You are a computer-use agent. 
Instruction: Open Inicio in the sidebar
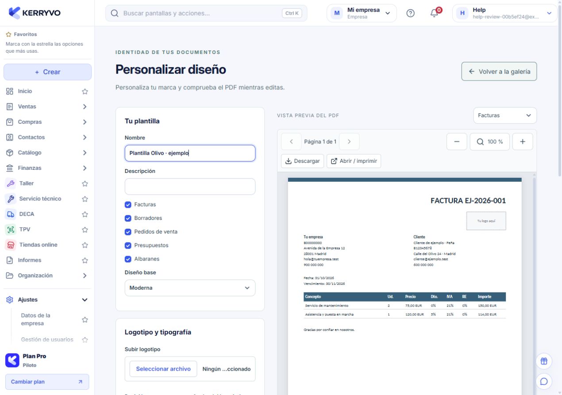click(25, 91)
